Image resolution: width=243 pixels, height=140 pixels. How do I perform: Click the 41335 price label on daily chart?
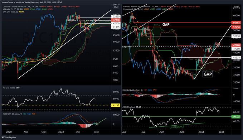(x=236, y=58)
